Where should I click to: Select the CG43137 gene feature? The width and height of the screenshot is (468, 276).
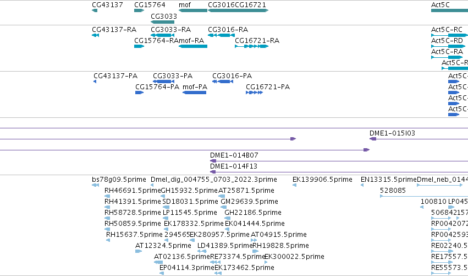click(95, 10)
